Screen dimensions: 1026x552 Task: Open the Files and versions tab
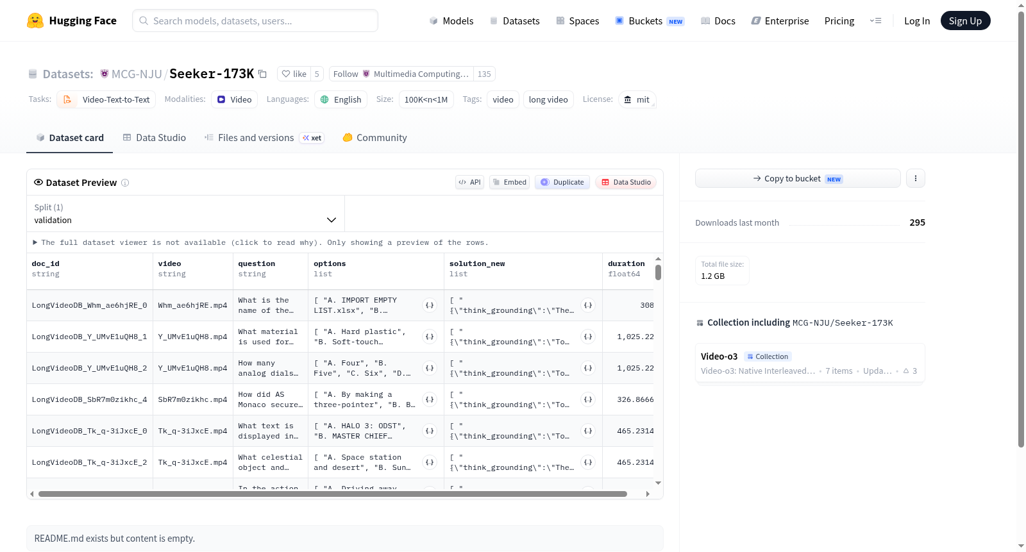point(264,138)
